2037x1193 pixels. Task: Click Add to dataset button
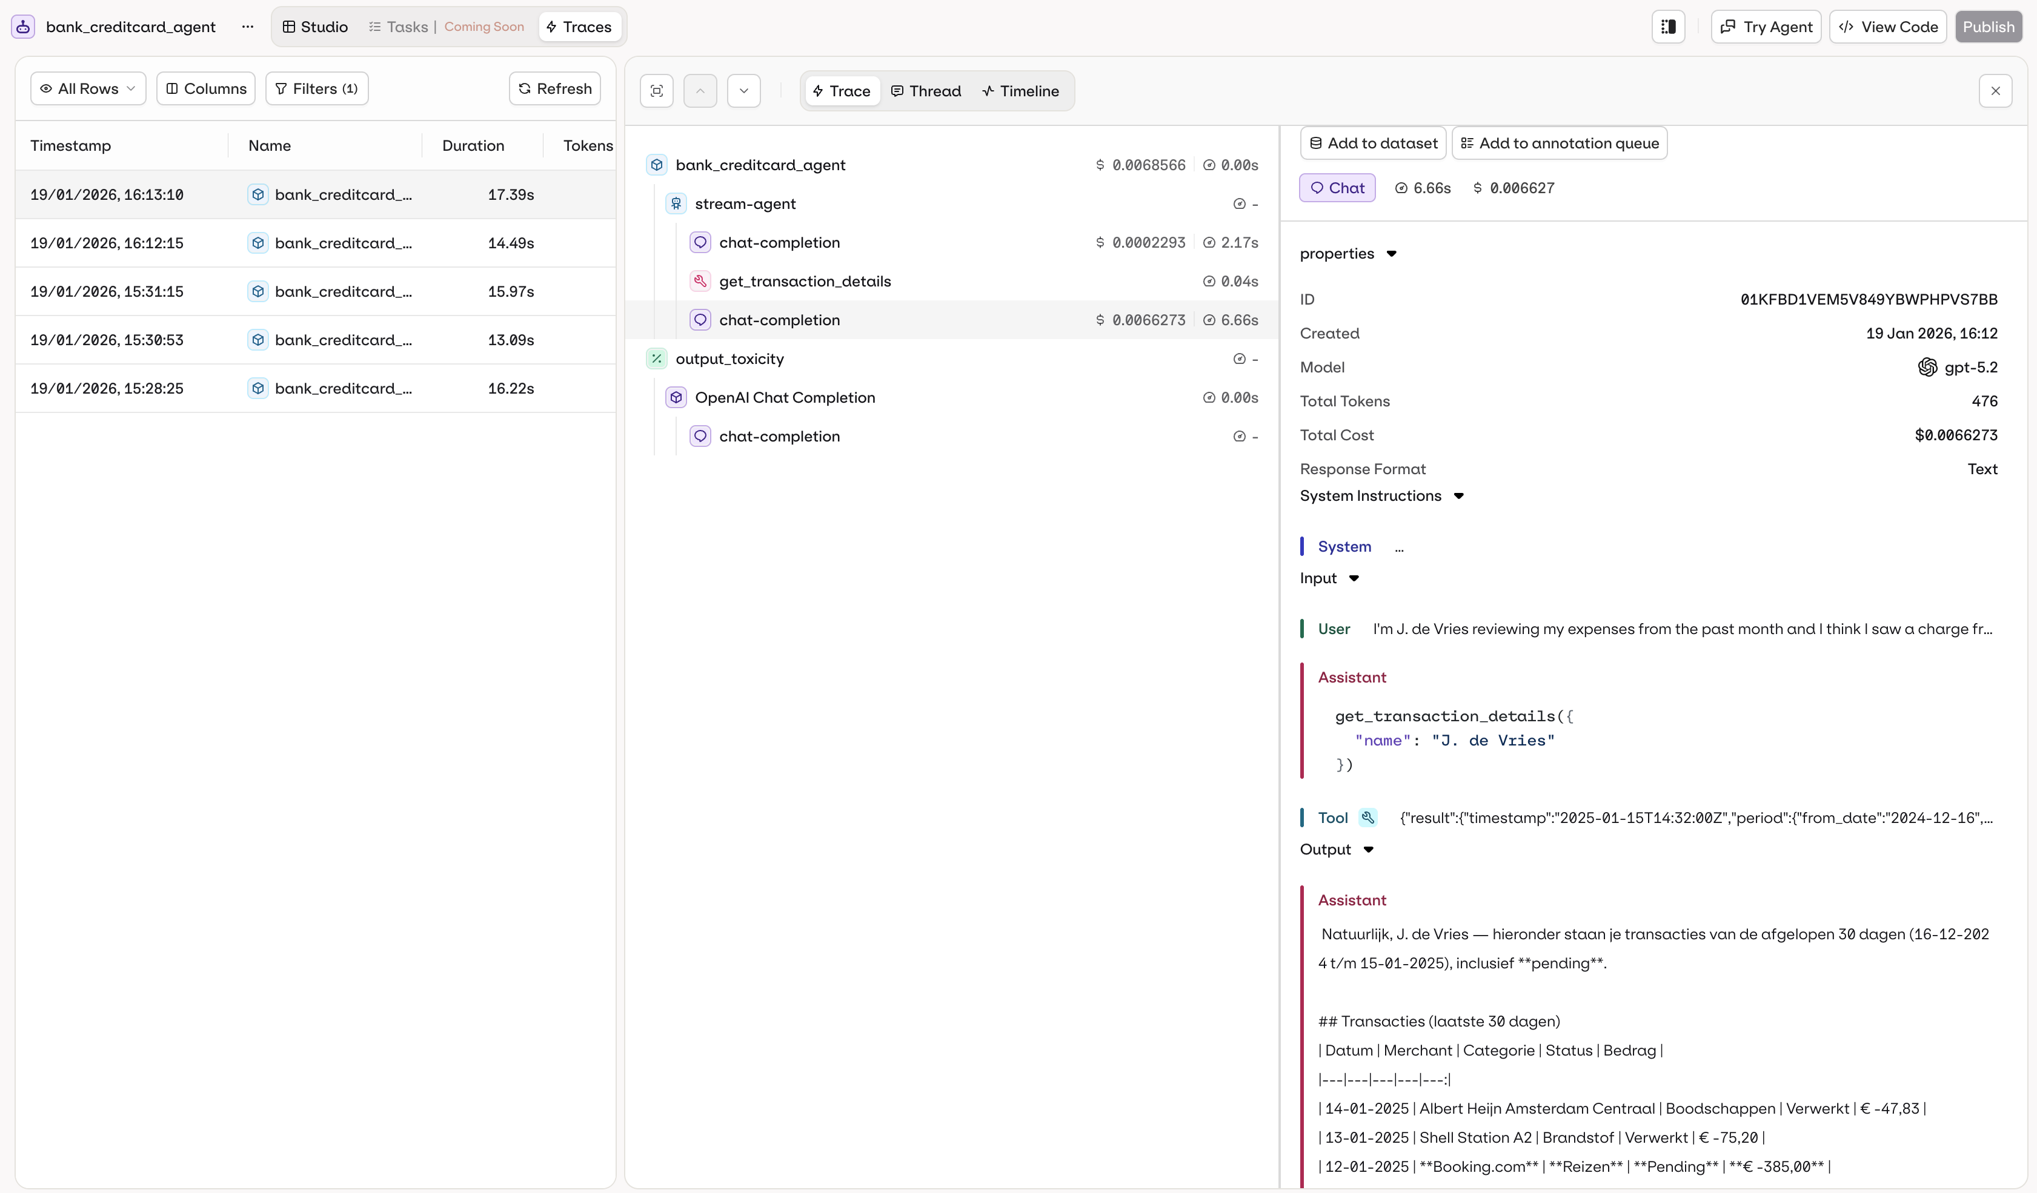click(1372, 143)
